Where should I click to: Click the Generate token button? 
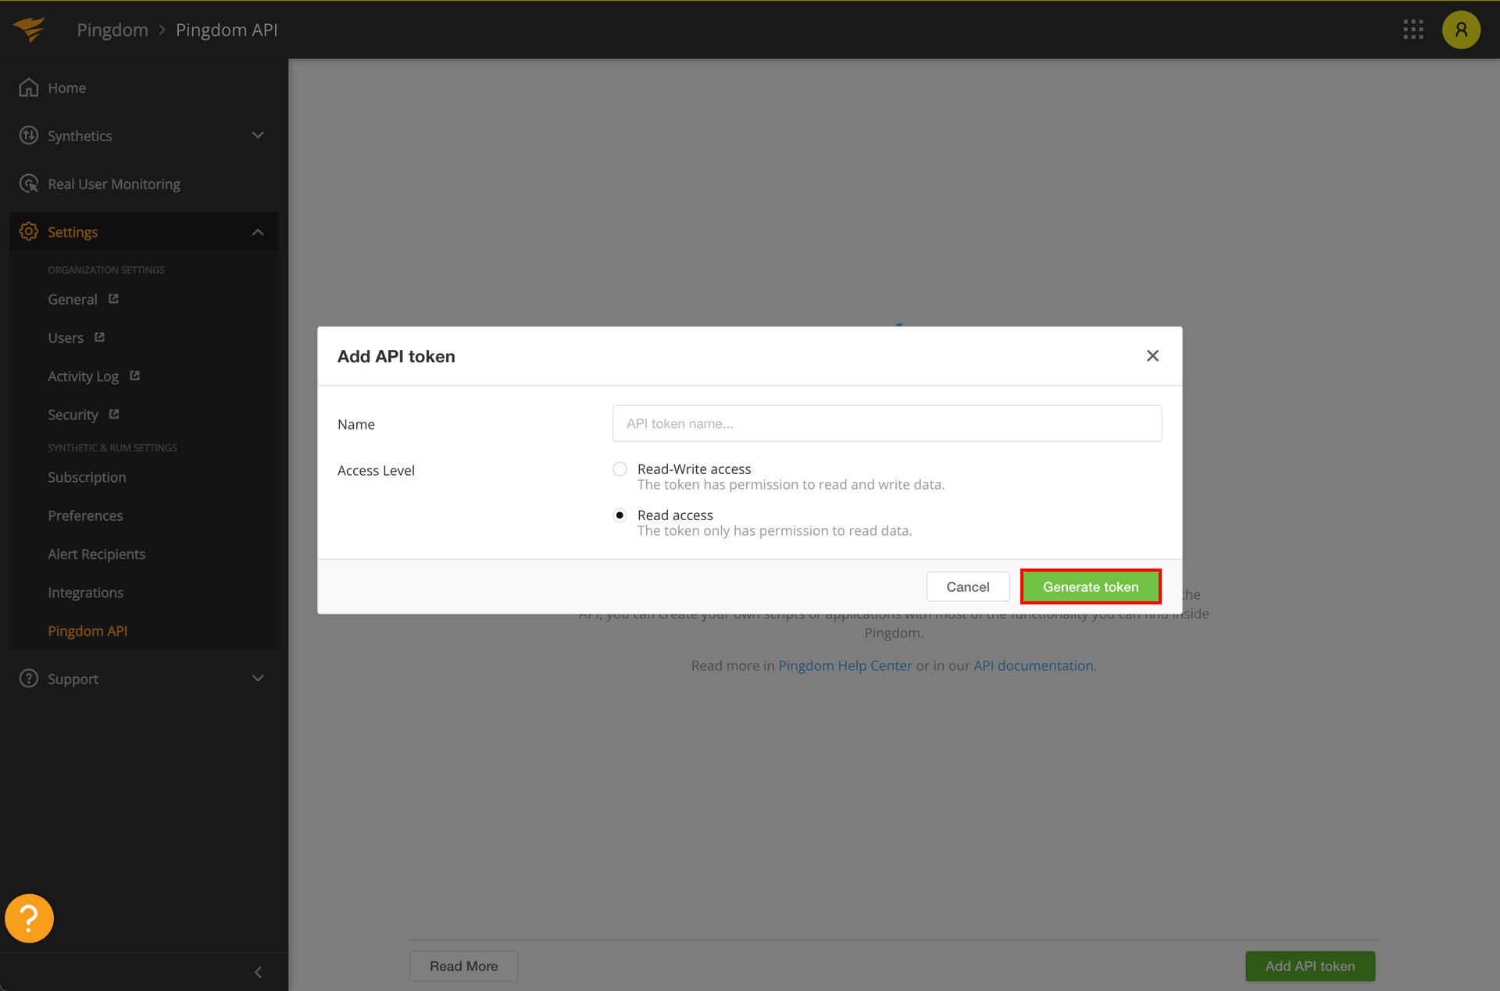point(1091,586)
